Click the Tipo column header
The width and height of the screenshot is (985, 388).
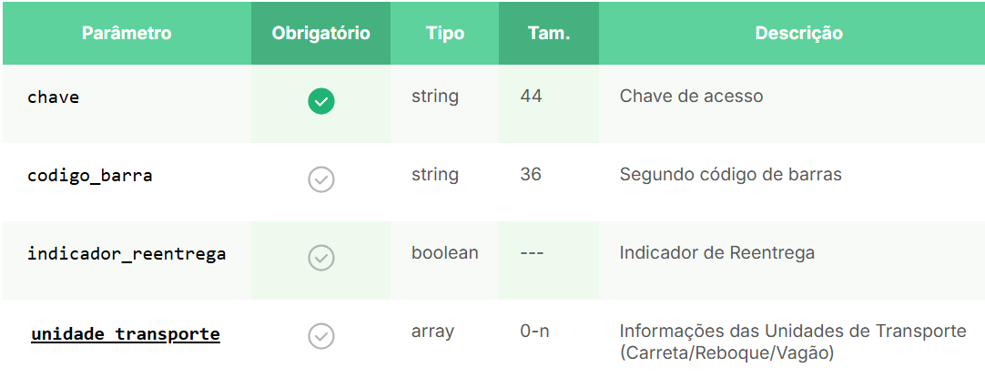pos(445,34)
